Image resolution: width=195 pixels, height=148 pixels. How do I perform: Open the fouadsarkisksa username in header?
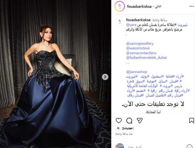(139, 6)
